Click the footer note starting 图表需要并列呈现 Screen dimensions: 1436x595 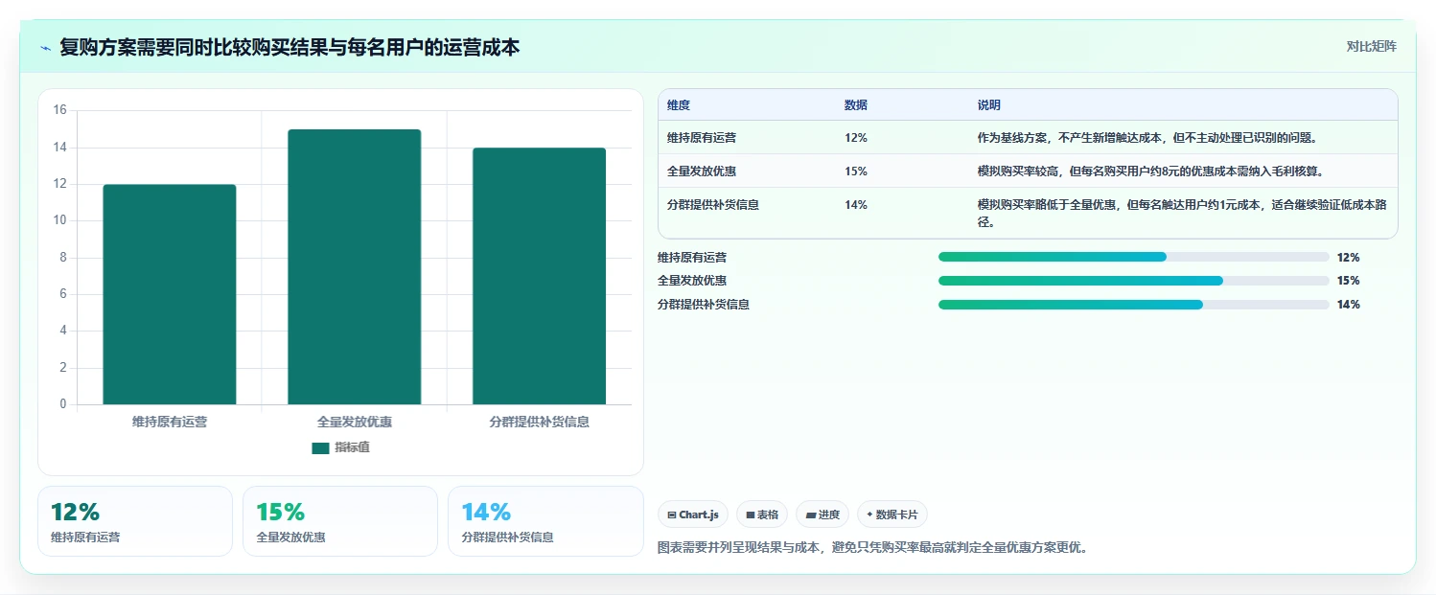(873, 548)
